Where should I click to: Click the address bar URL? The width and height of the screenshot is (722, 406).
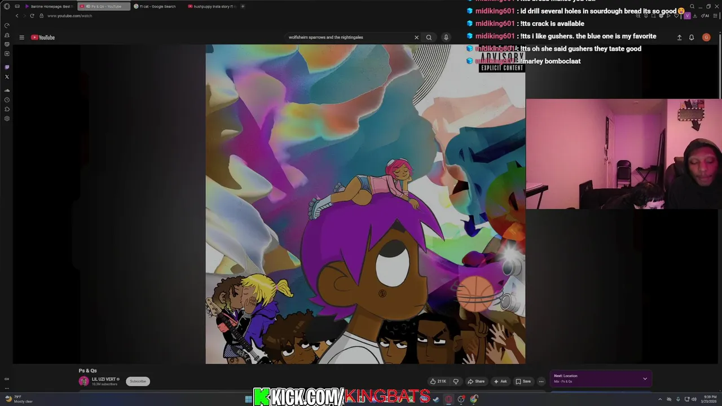[x=69, y=16]
